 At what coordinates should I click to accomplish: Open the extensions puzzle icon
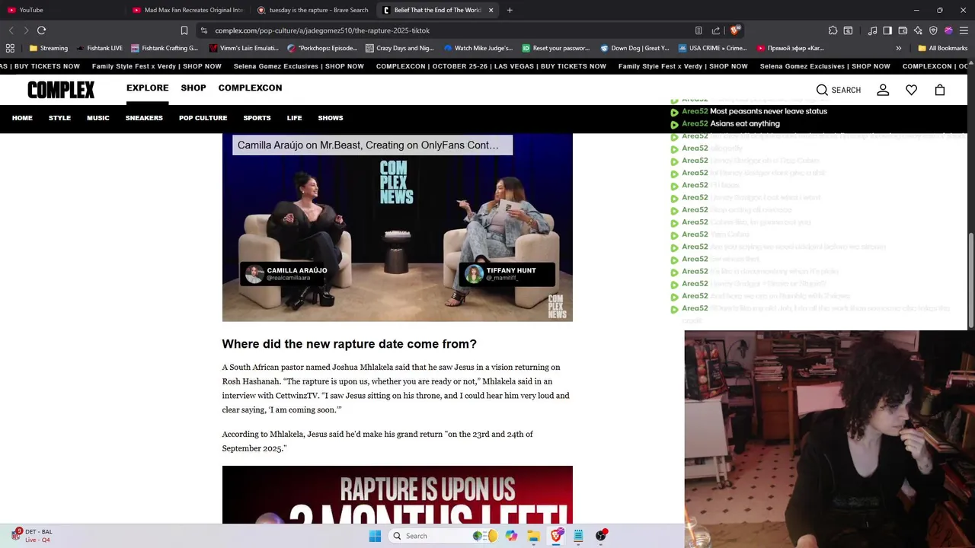point(833,30)
